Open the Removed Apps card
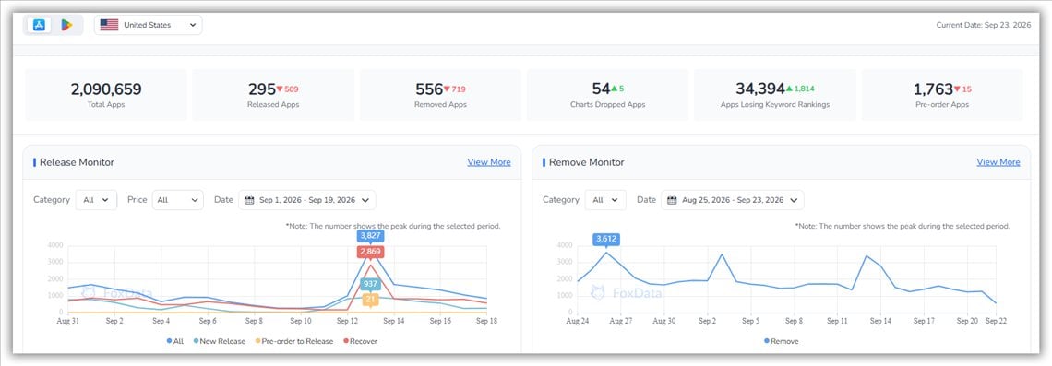1052x366 pixels. coord(440,95)
